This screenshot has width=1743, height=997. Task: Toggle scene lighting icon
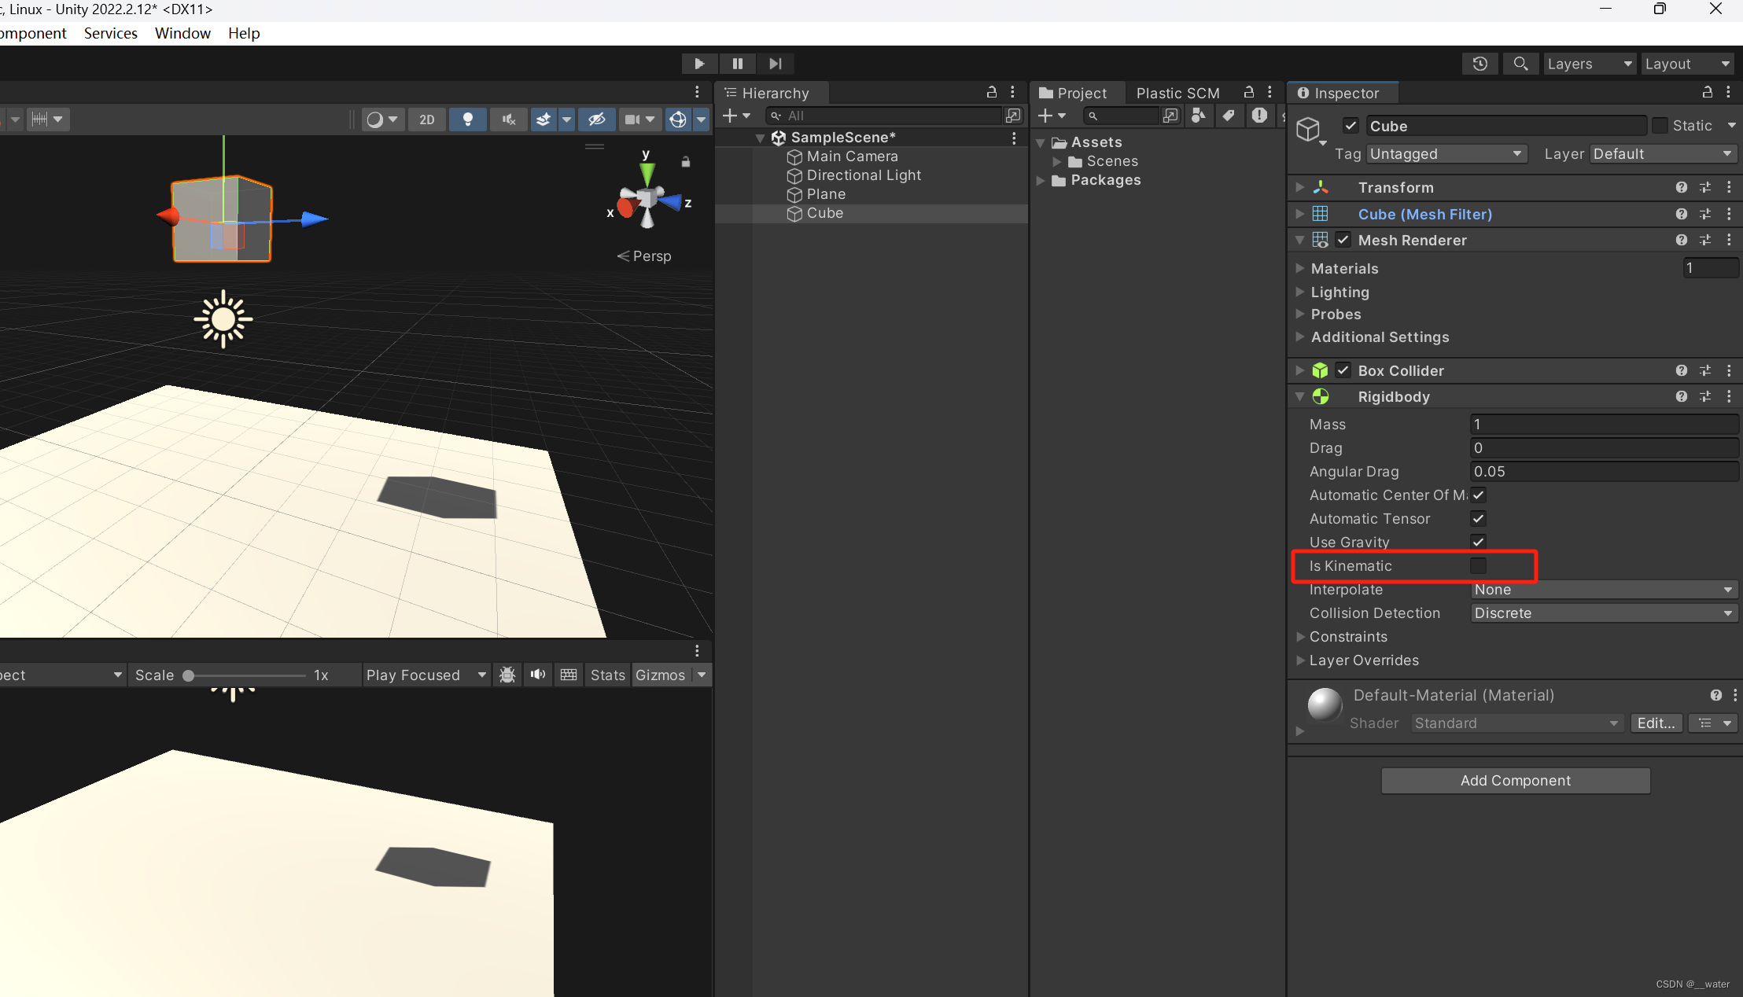[468, 119]
